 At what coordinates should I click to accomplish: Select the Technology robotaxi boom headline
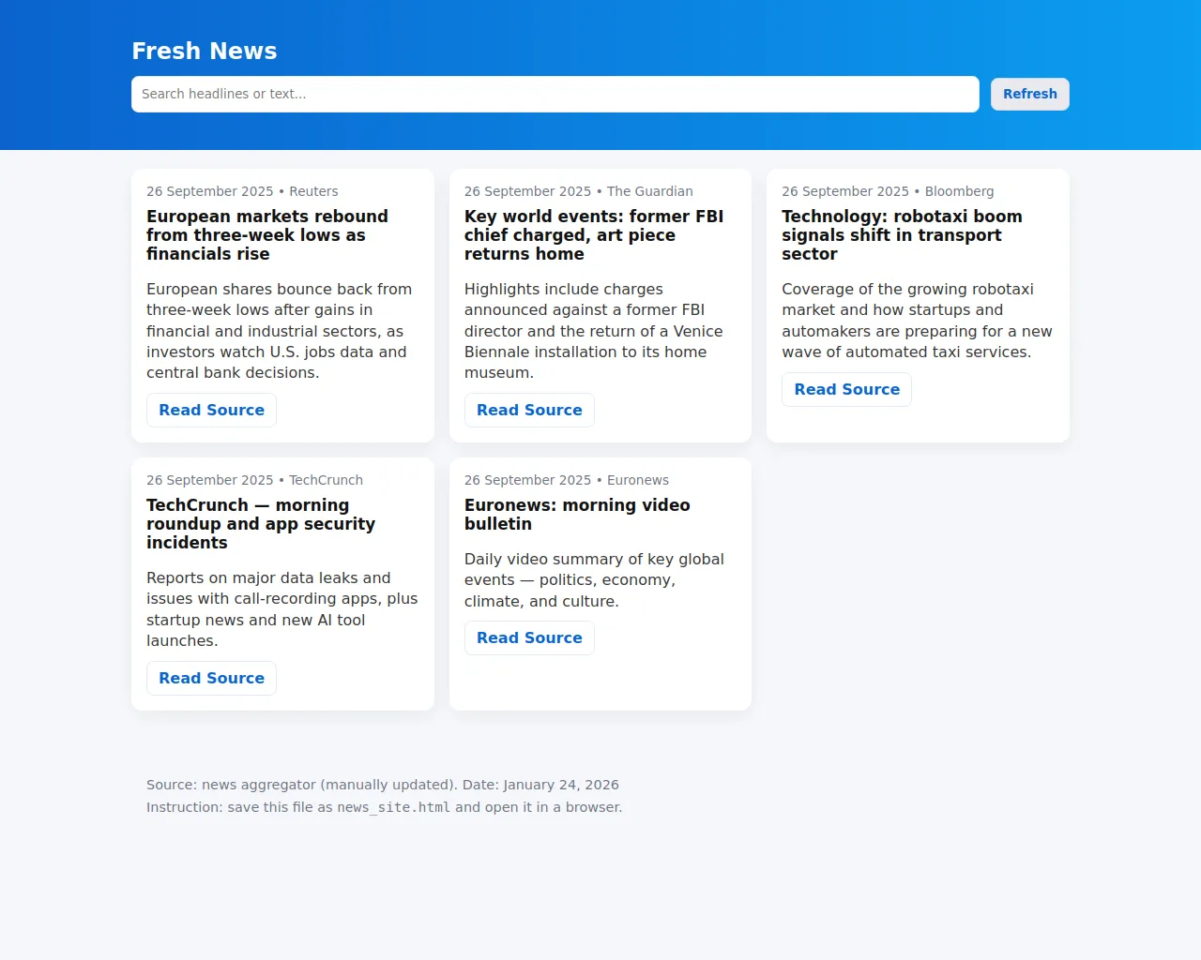point(902,235)
